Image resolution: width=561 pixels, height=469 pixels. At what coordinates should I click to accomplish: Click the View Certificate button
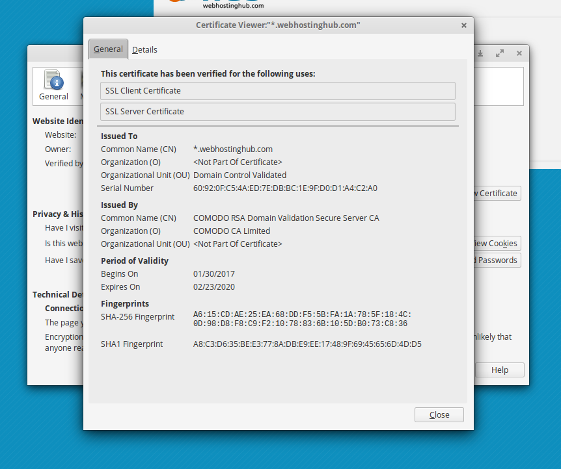pos(497,193)
